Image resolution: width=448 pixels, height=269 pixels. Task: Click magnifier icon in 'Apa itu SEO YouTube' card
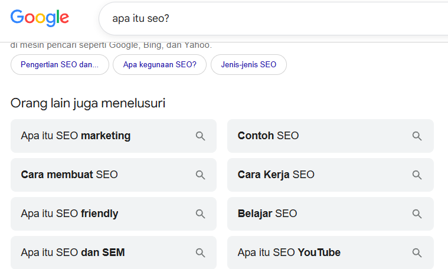click(x=417, y=252)
